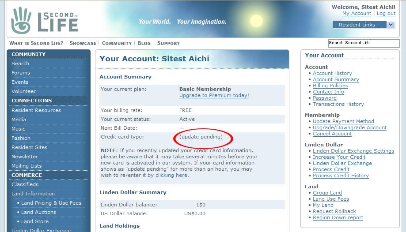Screen dimensions: 406x232
Task: Follow the 'by clicking here' link
Action: coord(167,175)
